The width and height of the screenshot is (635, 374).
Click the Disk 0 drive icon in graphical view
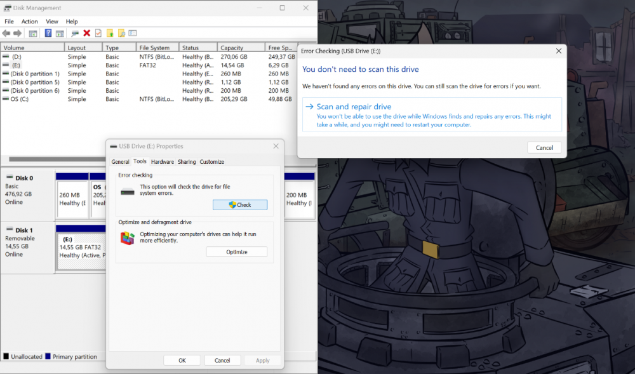[x=10, y=177]
